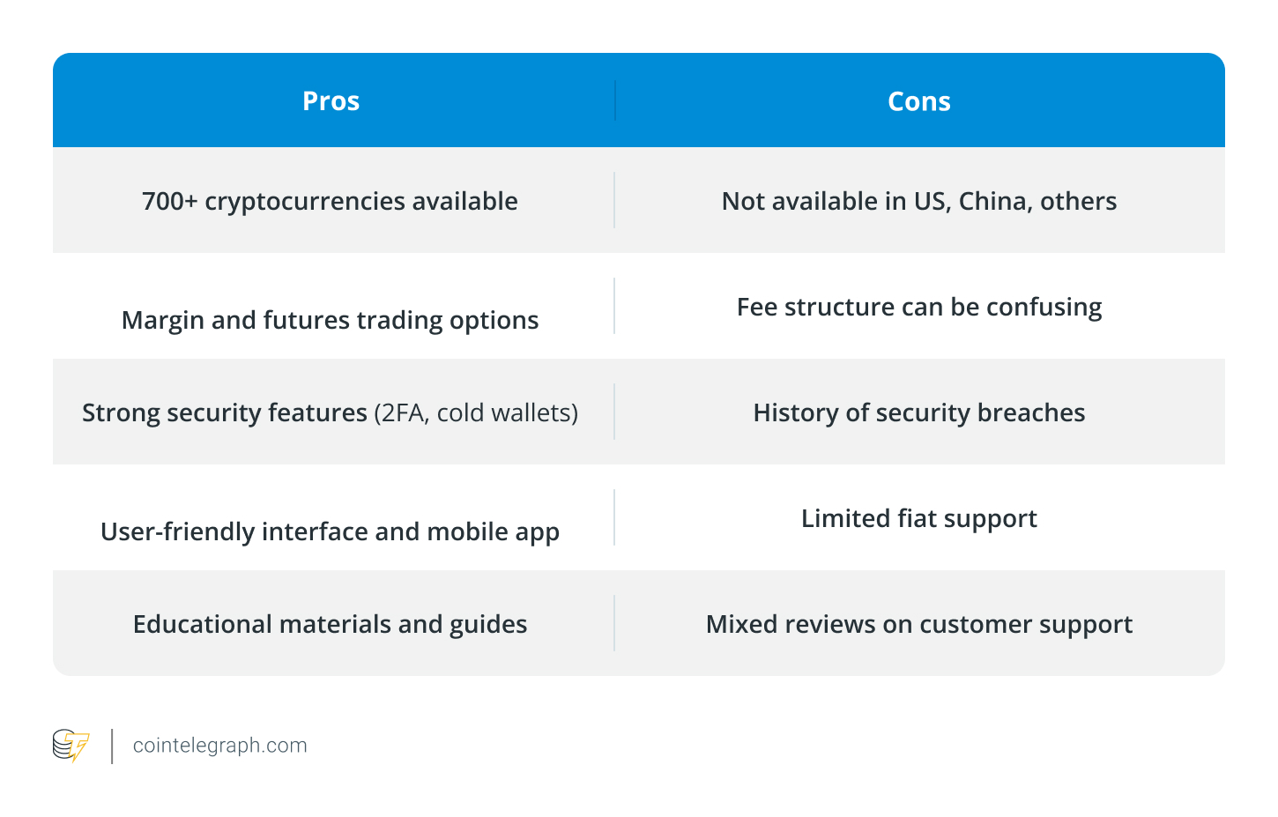
Task: Click the 'Limited fiat support' cell
Action: 919,518
